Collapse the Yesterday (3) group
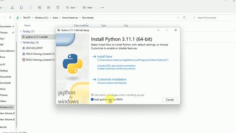The image size is (236, 133). [x=21, y=42]
